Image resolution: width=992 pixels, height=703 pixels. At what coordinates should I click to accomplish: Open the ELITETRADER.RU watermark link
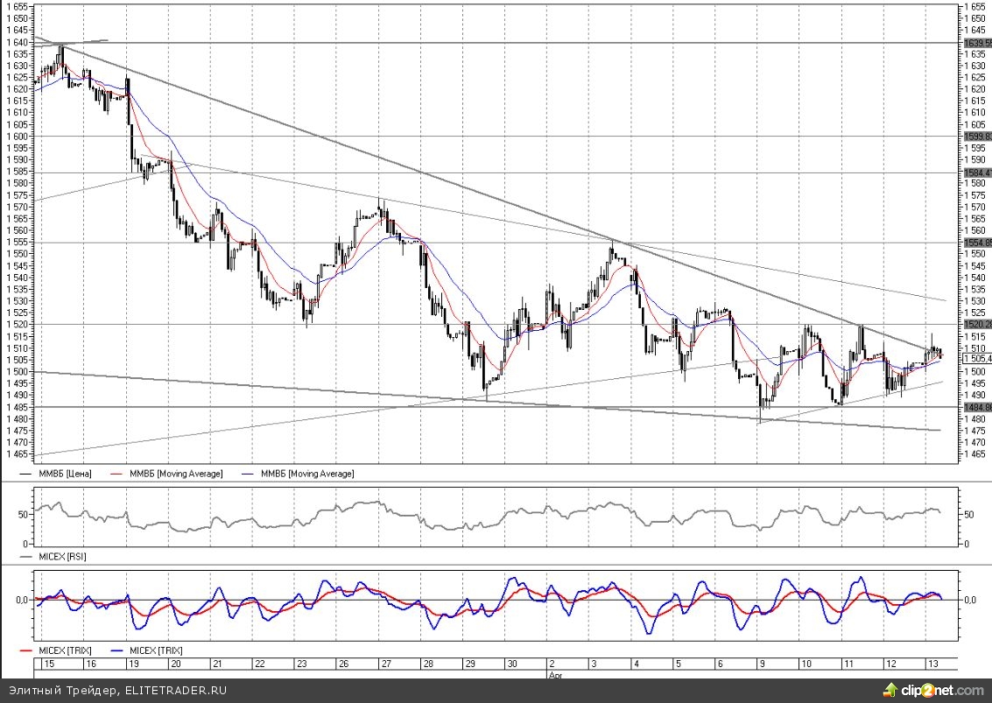[x=174, y=691]
